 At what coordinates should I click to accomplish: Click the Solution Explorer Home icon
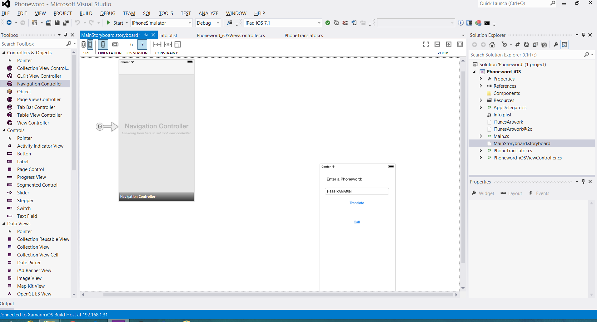[x=492, y=45]
